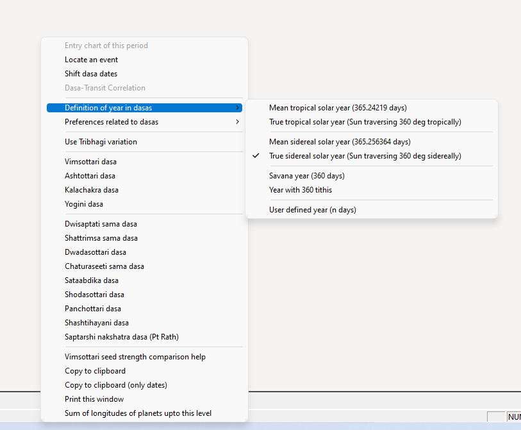The image size is (521, 430).
Task: Toggle Use Tribhagi variation
Action: point(145,142)
